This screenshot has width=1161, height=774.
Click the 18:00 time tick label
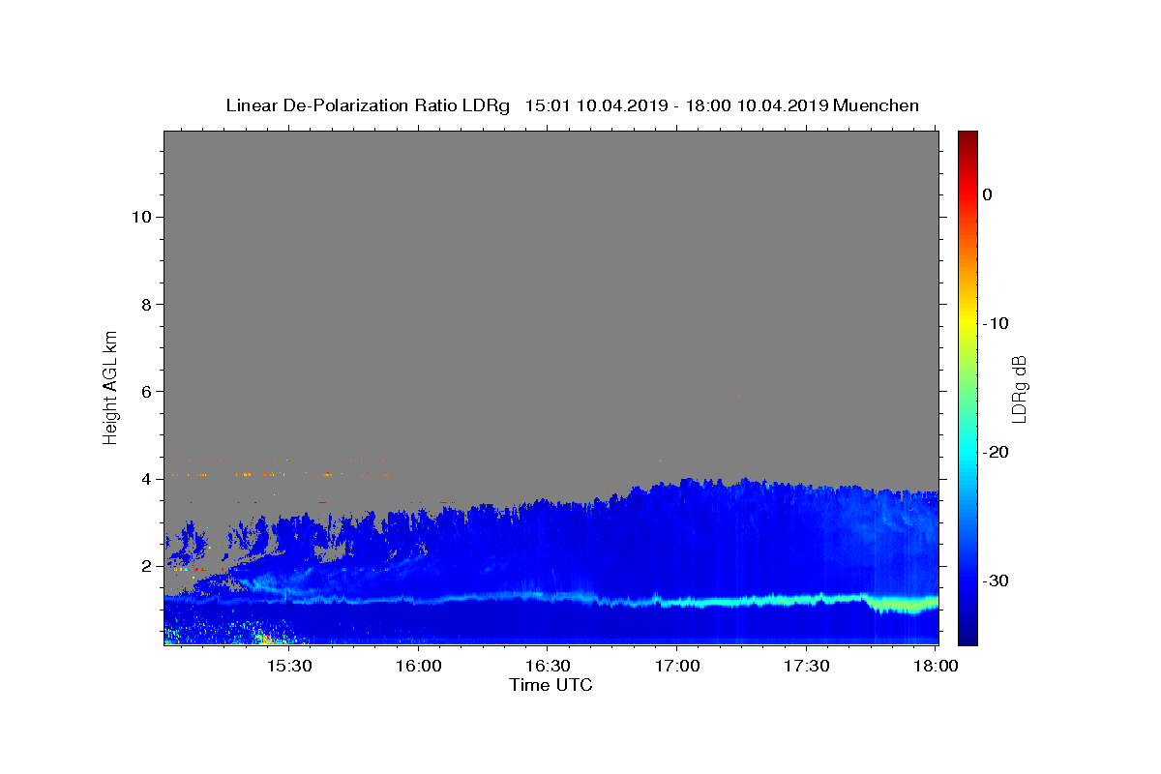coord(935,667)
